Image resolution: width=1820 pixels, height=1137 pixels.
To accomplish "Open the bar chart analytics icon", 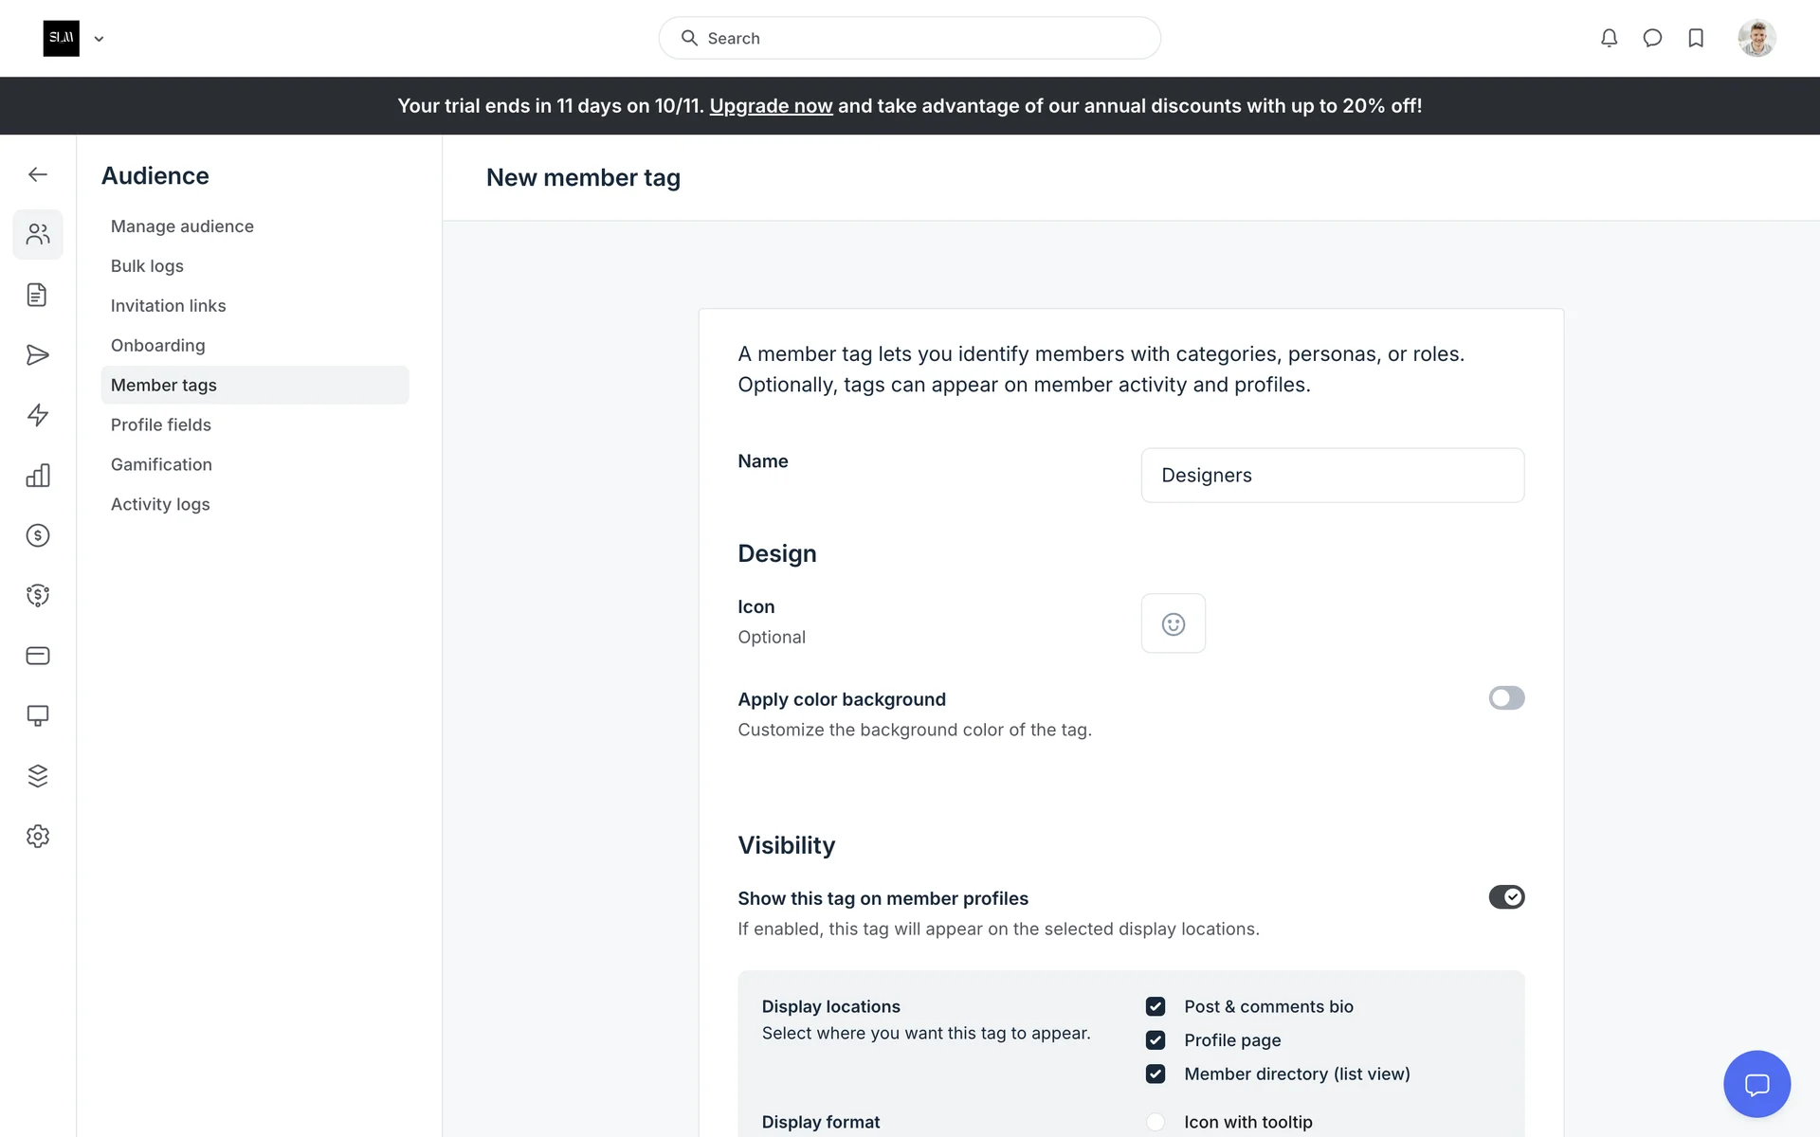I will click(x=38, y=476).
